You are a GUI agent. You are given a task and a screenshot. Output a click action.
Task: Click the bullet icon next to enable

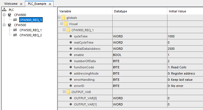[71, 55]
